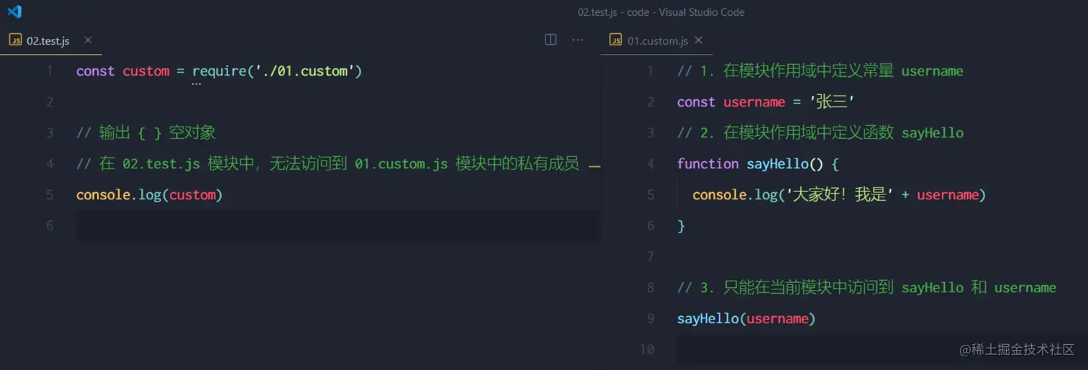Select the 02.test.js editor tab
This screenshot has height=370, width=1088.
point(50,41)
